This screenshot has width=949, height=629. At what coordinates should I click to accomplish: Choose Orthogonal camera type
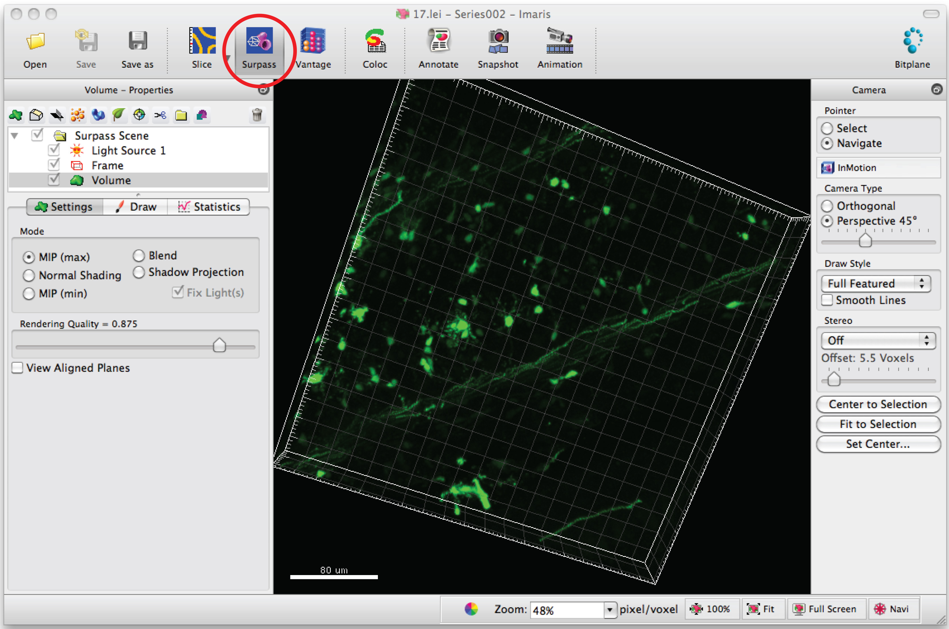(827, 206)
